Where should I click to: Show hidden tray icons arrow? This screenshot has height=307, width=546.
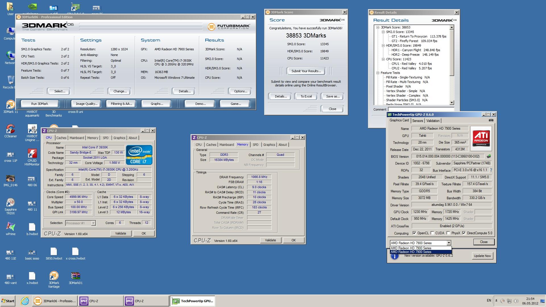(496, 300)
